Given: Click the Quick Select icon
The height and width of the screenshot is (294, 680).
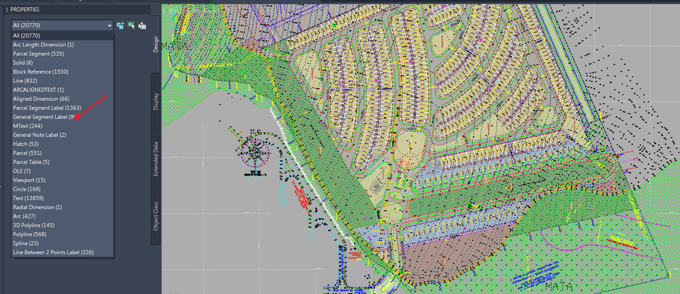Looking at the screenshot, I should point(142,26).
